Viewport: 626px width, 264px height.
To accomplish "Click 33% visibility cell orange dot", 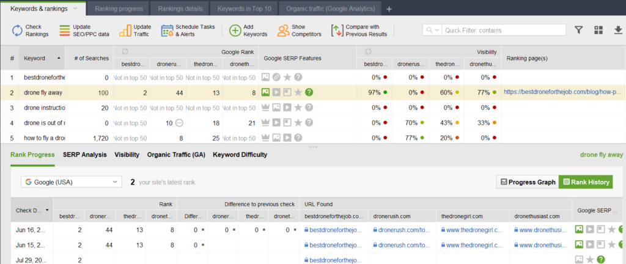I will 494,123.
